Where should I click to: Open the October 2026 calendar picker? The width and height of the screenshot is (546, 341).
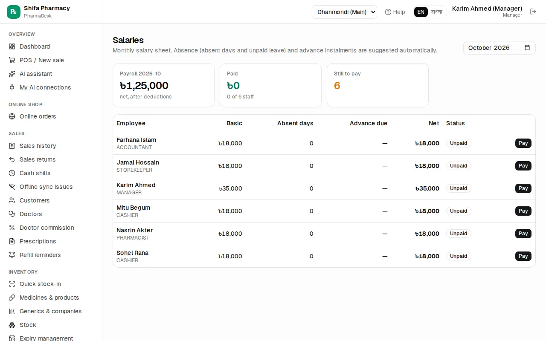[x=527, y=48]
